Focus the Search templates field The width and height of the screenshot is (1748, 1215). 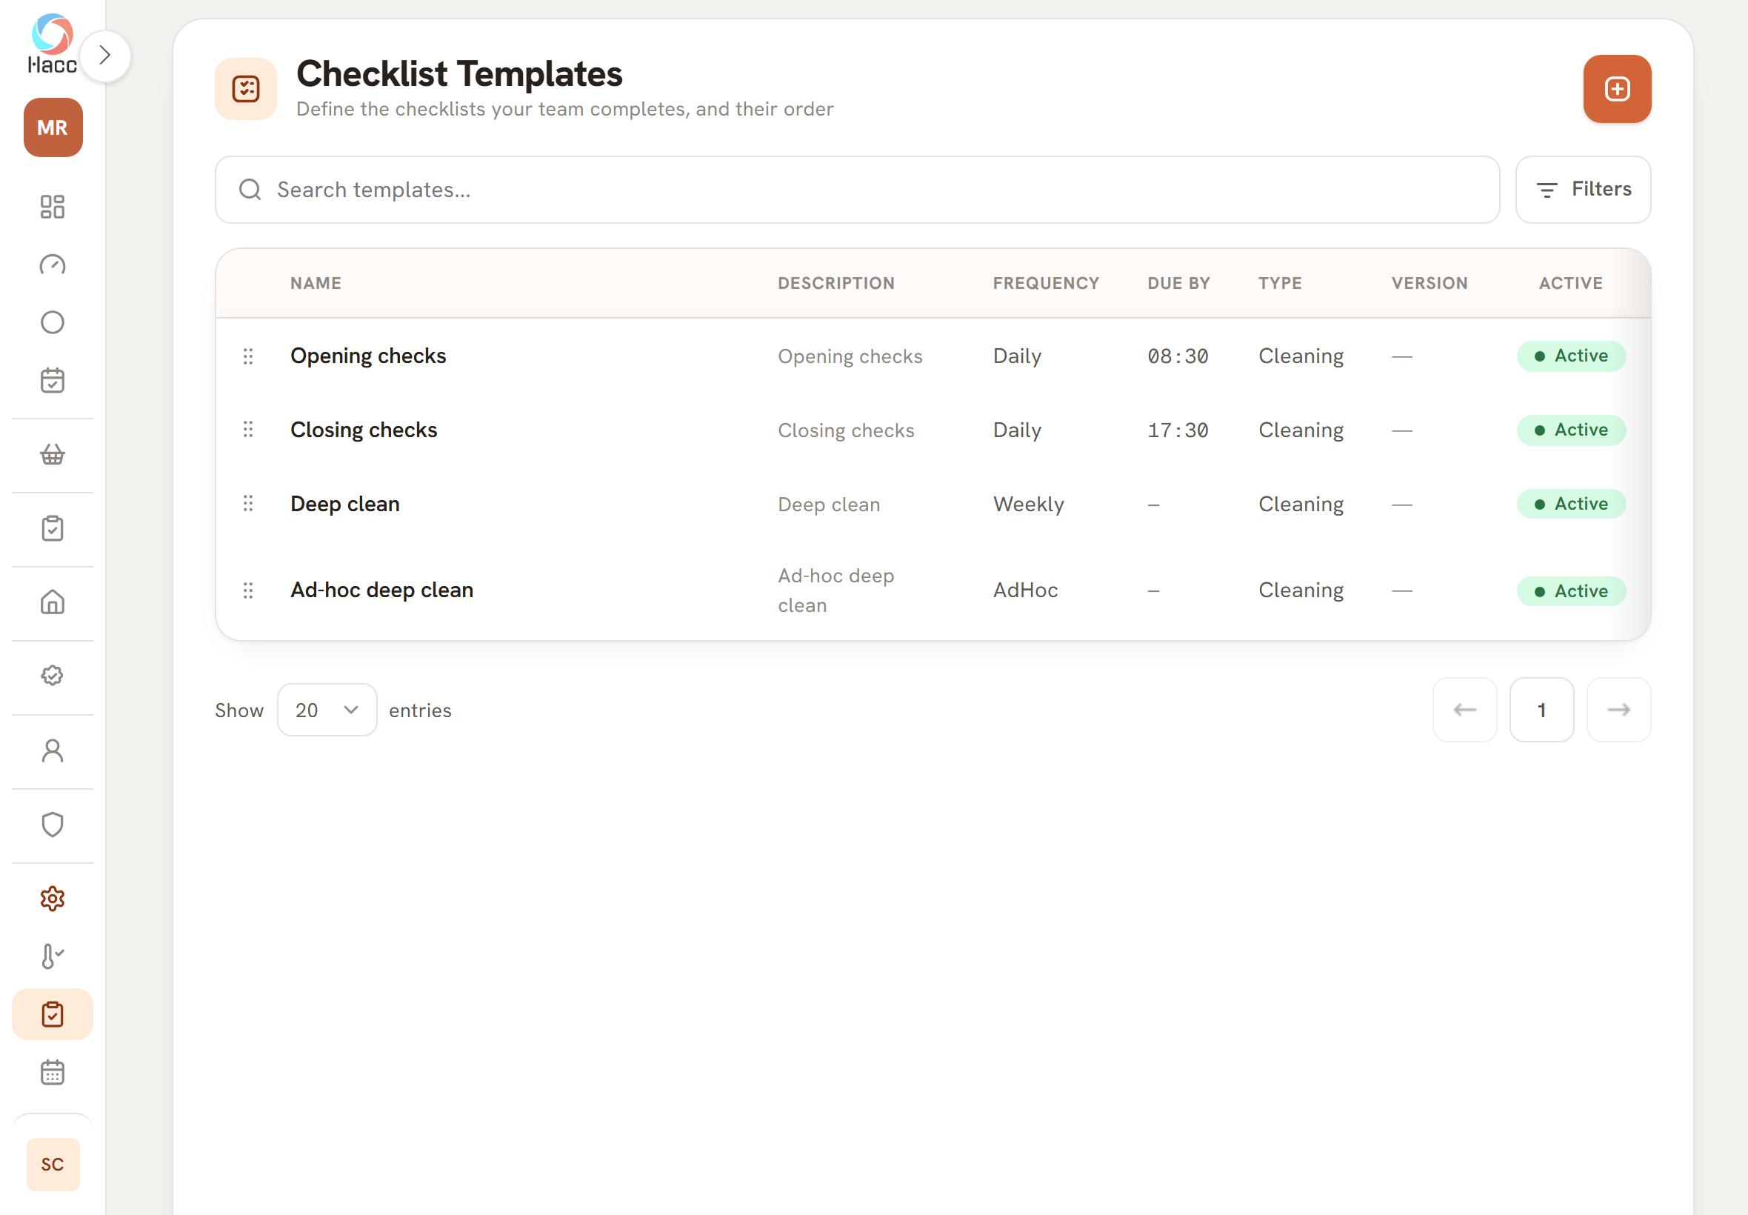(x=857, y=190)
